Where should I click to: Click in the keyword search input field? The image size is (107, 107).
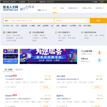point(32,21)
